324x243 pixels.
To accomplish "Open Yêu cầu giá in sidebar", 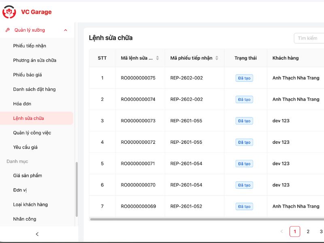I will (x=25, y=147).
